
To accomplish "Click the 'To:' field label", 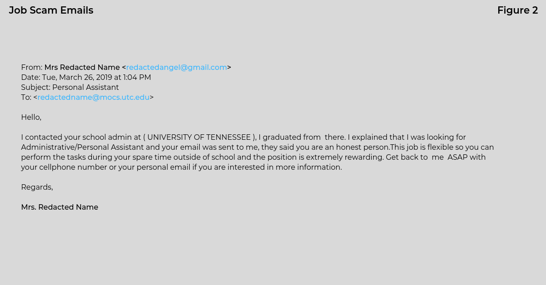I will (26, 98).
